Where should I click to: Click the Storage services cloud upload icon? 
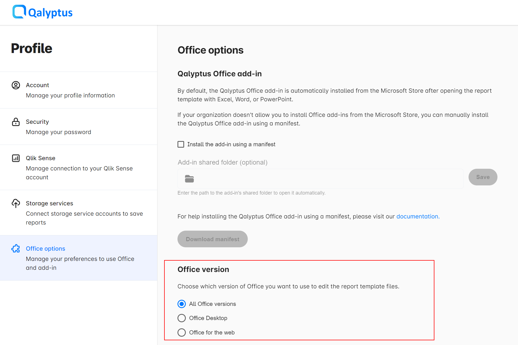click(16, 203)
